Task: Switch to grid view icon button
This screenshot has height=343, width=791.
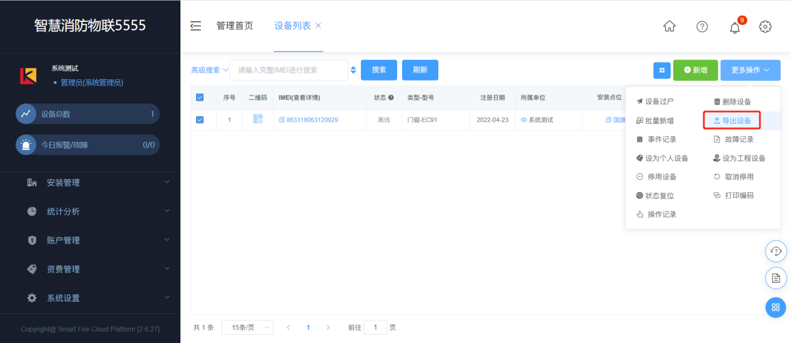Action: pos(662,71)
